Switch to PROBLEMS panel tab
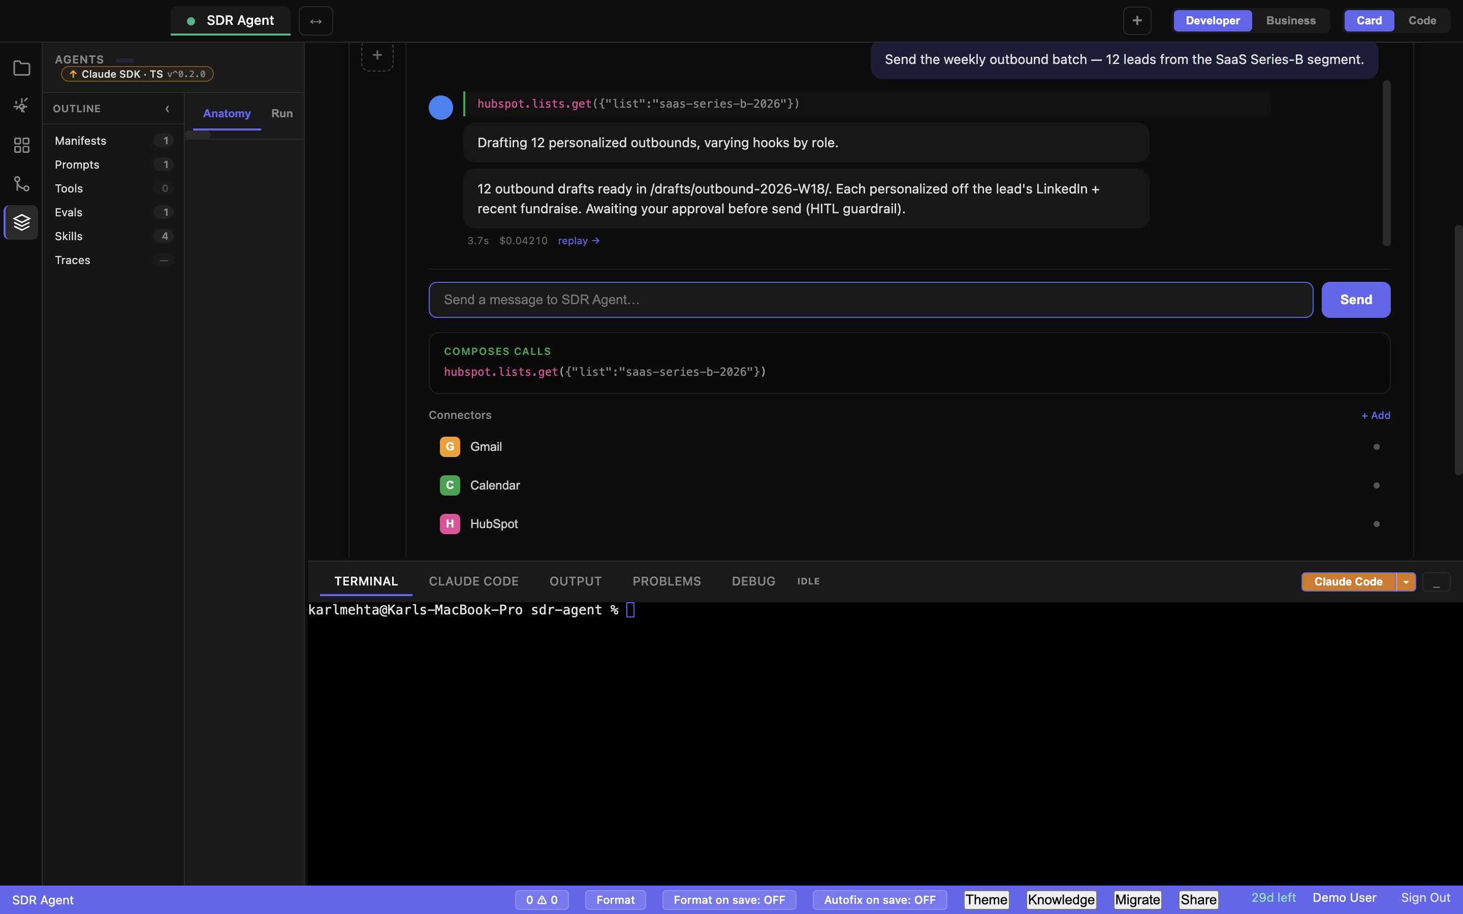This screenshot has width=1463, height=914. point(666,581)
